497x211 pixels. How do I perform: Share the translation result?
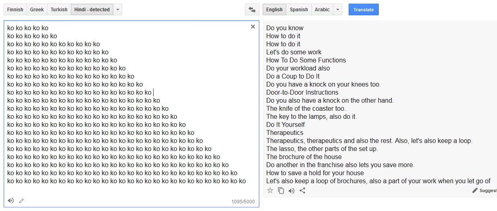pos(302,190)
